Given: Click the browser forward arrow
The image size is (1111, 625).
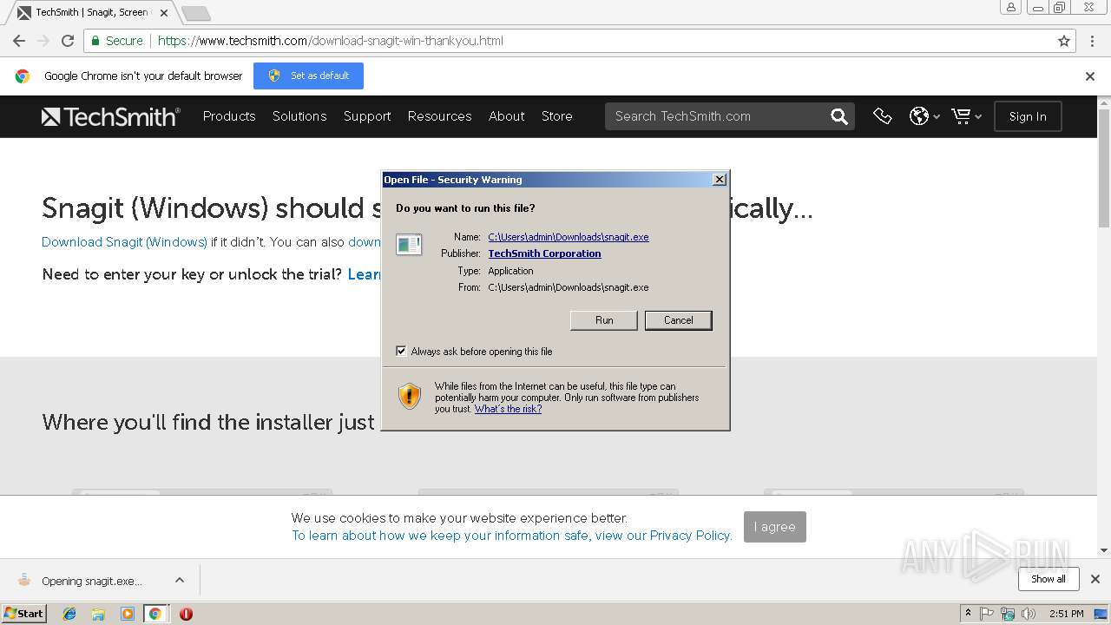Looking at the screenshot, I should [43, 41].
